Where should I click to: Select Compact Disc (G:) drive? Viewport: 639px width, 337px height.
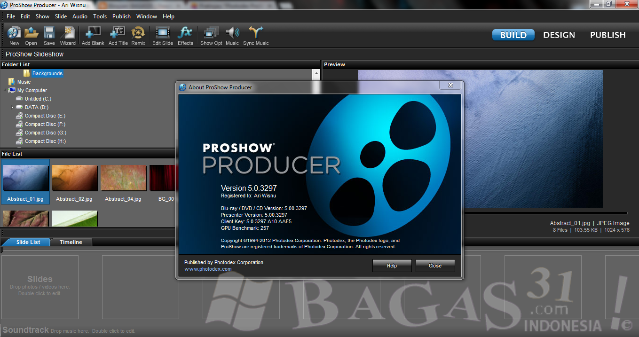tap(46, 133)
